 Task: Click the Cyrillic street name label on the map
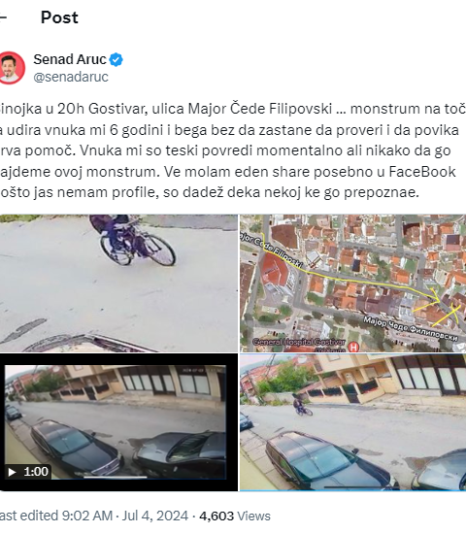[411, 329]
